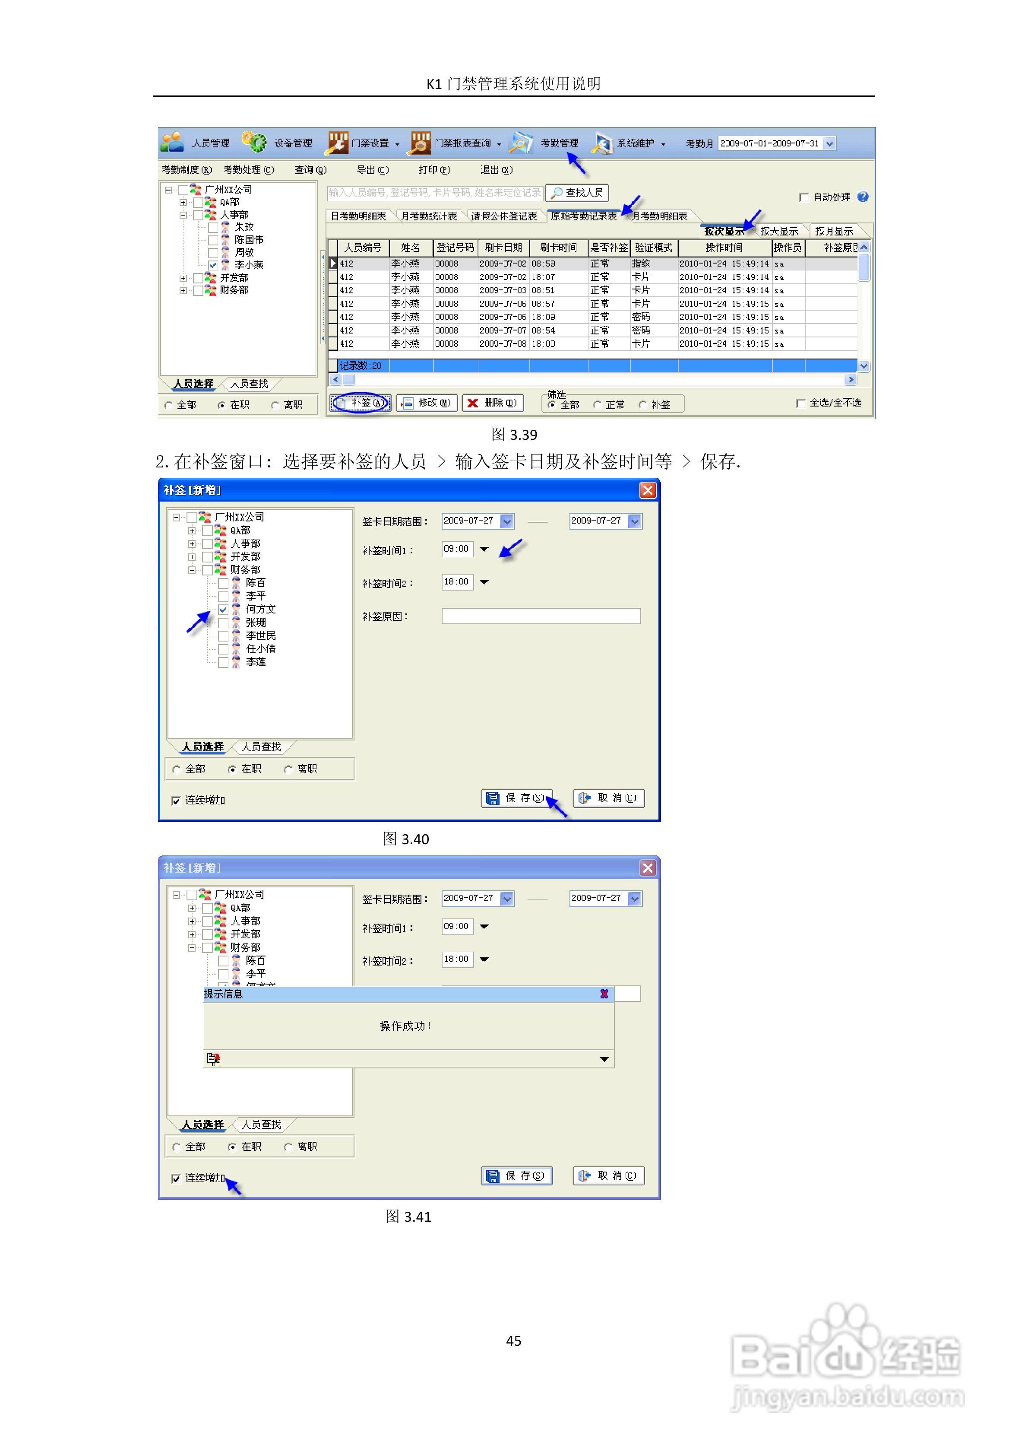
Task: Toggle 连续增加 checkbox in figure 3.41
Action: [x=176, y=1179]
